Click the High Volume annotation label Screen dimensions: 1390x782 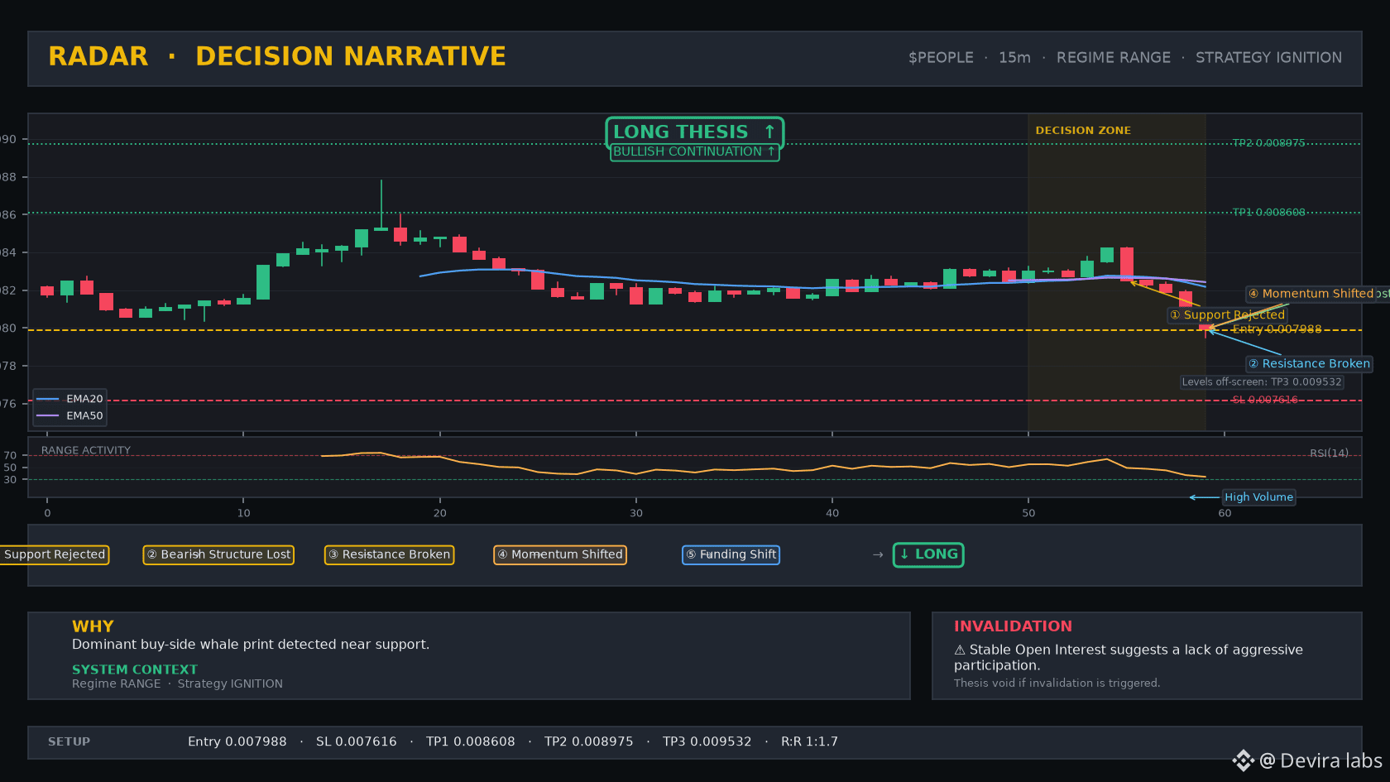pos(1258,497)
